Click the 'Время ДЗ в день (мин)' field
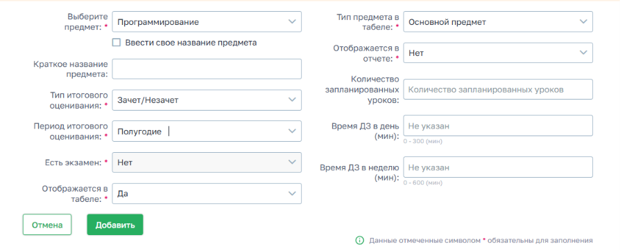The height and width of the screenshot is (251, 620). 498,125
